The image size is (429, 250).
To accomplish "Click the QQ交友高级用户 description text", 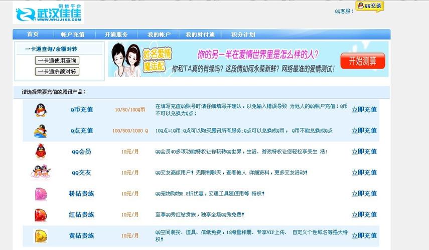I will (x=231, y=172).
